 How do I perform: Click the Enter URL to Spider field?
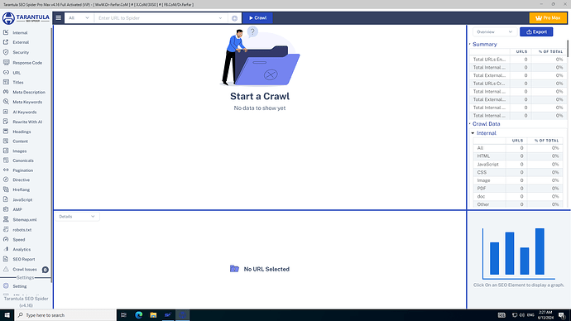tap(157, 18)
